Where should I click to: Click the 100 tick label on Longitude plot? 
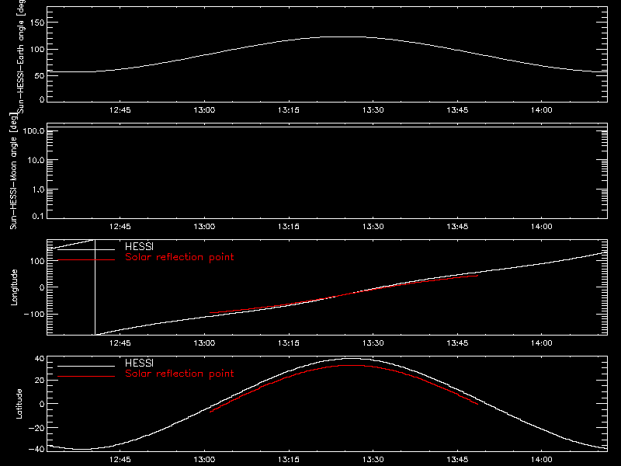[x=37, y=261]
